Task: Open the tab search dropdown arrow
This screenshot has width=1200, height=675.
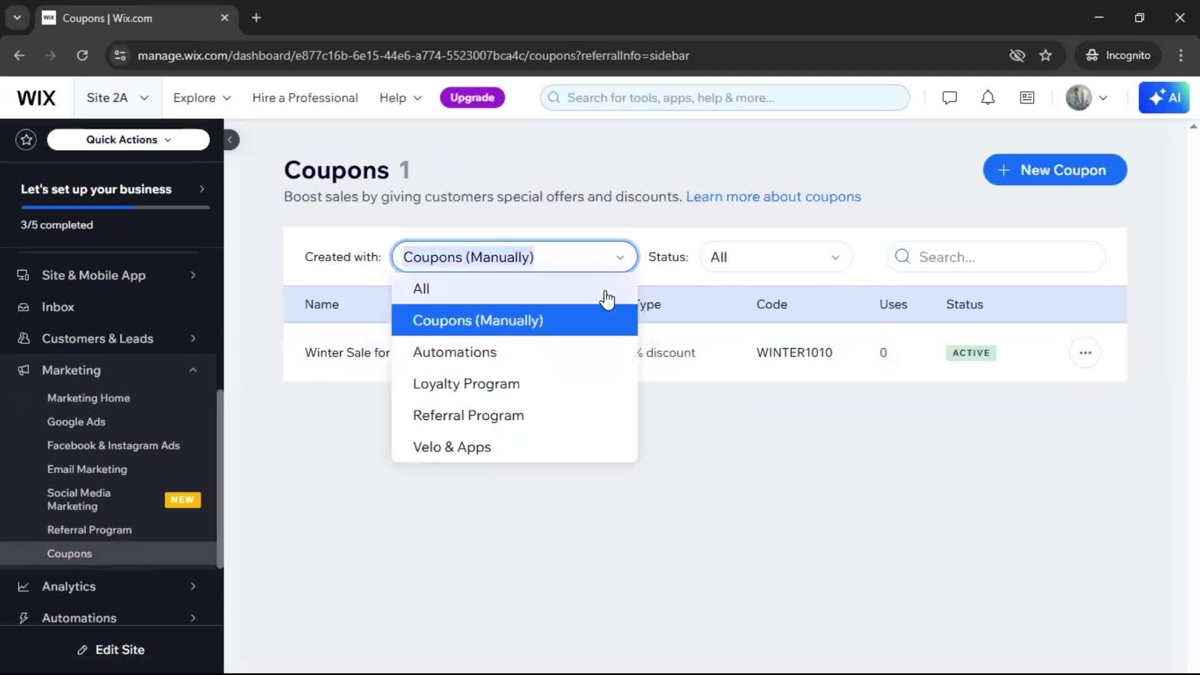Action: point(17,17)
